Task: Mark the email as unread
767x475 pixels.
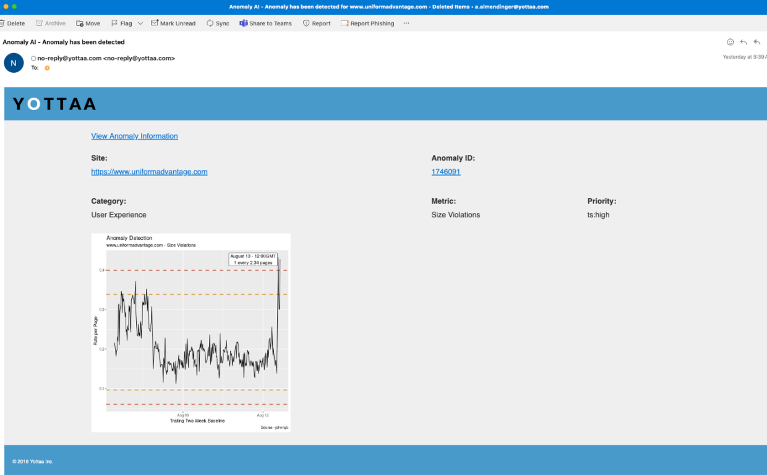Action: point(173,23)
